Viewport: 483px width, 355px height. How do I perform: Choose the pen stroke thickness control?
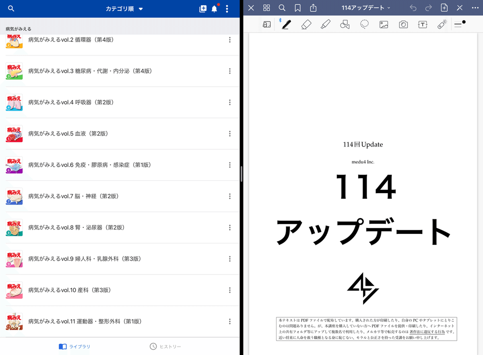coord(458,25)
